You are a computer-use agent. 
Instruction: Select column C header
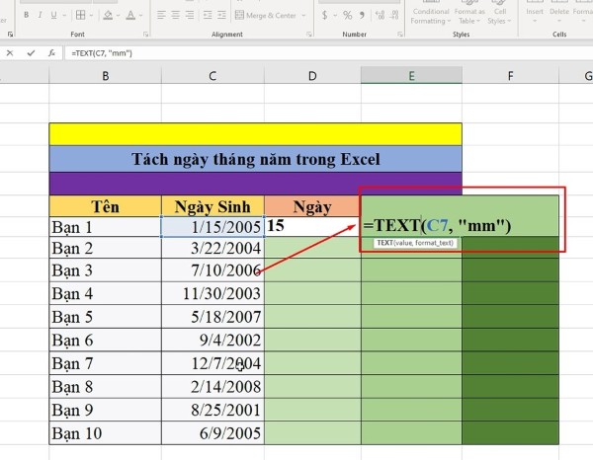click(x=212, y=76)
